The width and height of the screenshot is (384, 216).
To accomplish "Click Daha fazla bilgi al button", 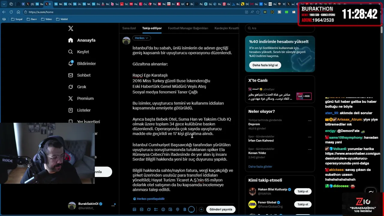I will click(265, 65).
